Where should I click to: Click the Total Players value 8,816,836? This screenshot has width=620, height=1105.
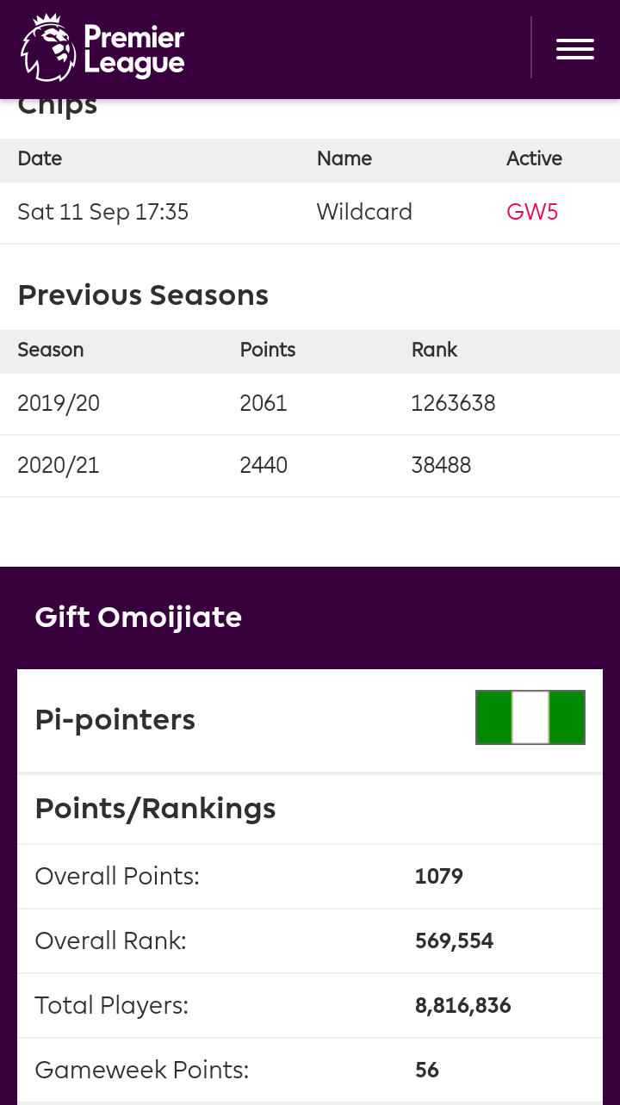[463, 1006]
